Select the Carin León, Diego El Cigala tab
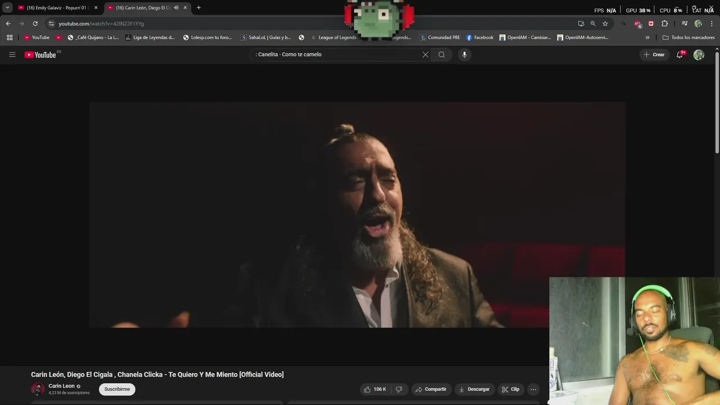 tap(147, 8)
